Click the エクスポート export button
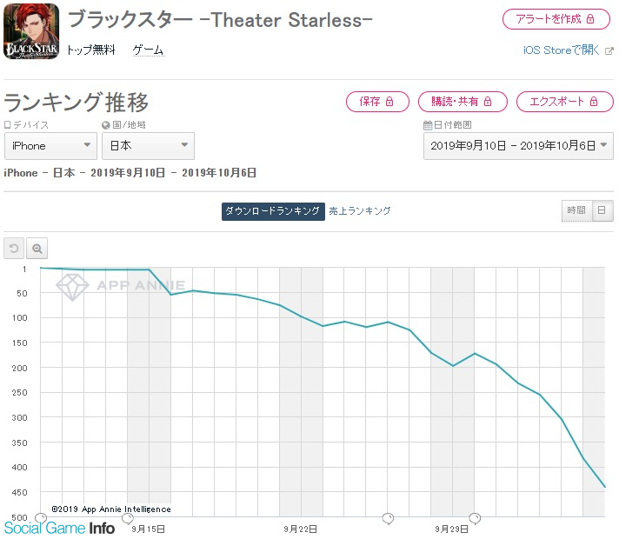 (x=565, y=102)
